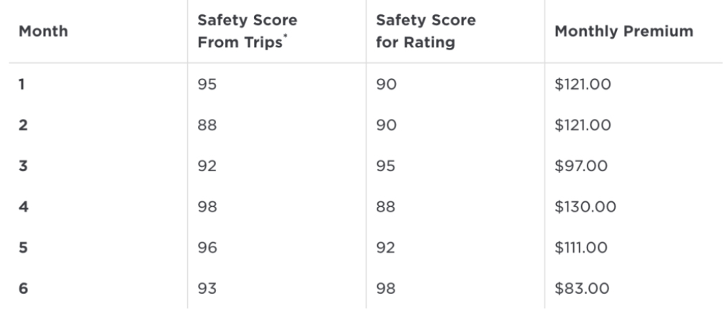Select the Month 4 row label
The height and width of the screenshot is (311, 726).
[22, 207]
